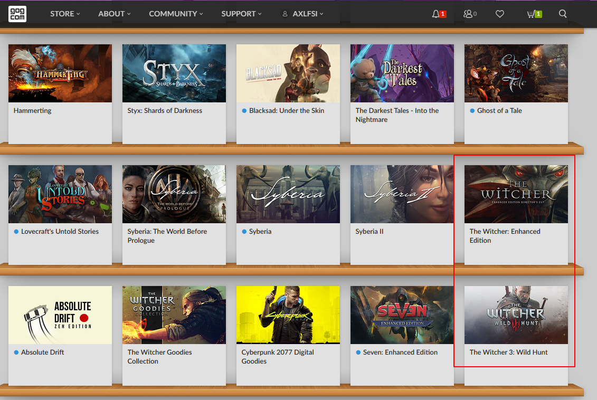Open the Absolute Drift Zen Edition cover
The width and height of the screenshot is (597, 400).
[x=60, y=315]
